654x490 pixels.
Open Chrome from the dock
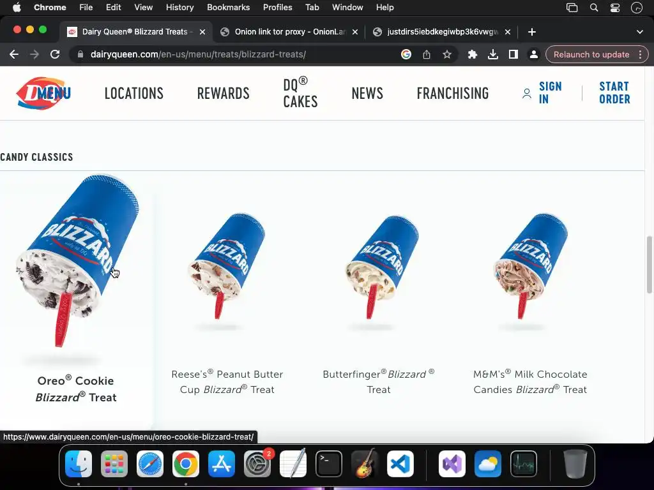[186, 464]
